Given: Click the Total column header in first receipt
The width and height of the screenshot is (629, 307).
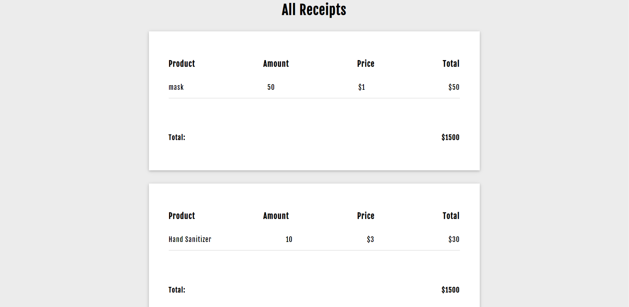Looking at the screenshot, I should (451, 64).
